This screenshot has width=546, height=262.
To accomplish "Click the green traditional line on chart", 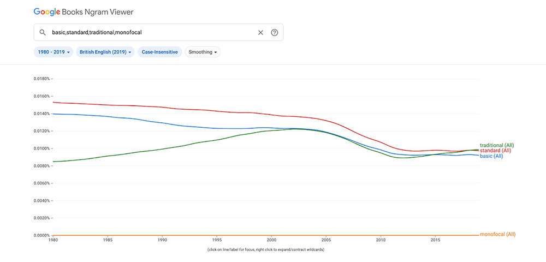I will coord(164,148).
